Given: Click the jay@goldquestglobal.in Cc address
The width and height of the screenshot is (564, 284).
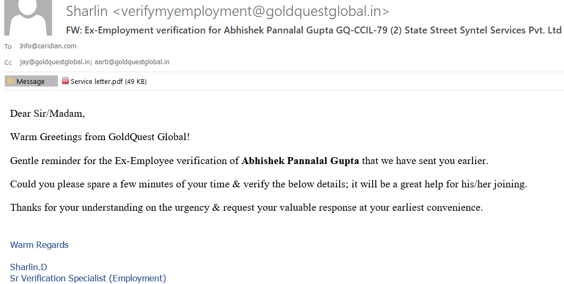Looking at the screenshot, I should point(55,62).
